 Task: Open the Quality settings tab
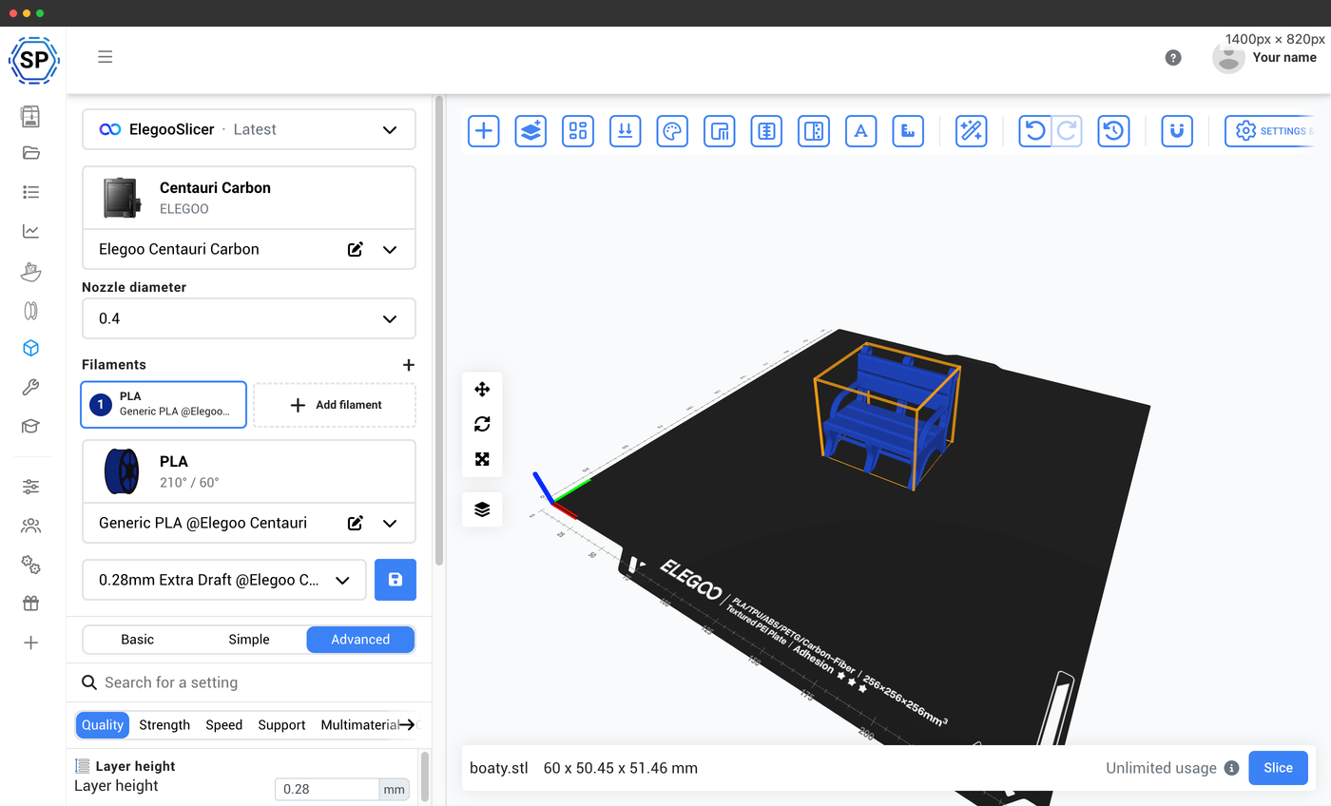pyautogui.click(x=103, y=724)
